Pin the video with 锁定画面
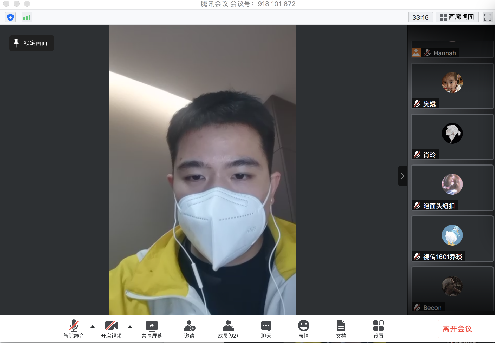Image resolution: width=495 pixels, height=343 pixels. coord(32,43)
